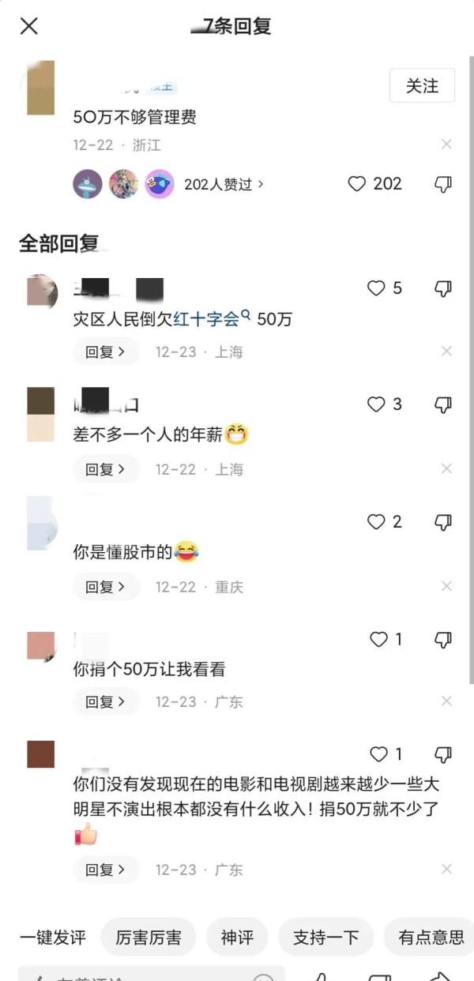
Task: Dismiss the main comment with small X
Action: coord(446,145)
